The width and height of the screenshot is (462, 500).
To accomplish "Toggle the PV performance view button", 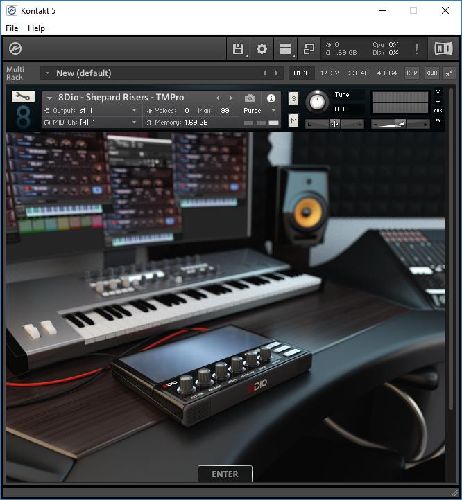I will [438, 120].
